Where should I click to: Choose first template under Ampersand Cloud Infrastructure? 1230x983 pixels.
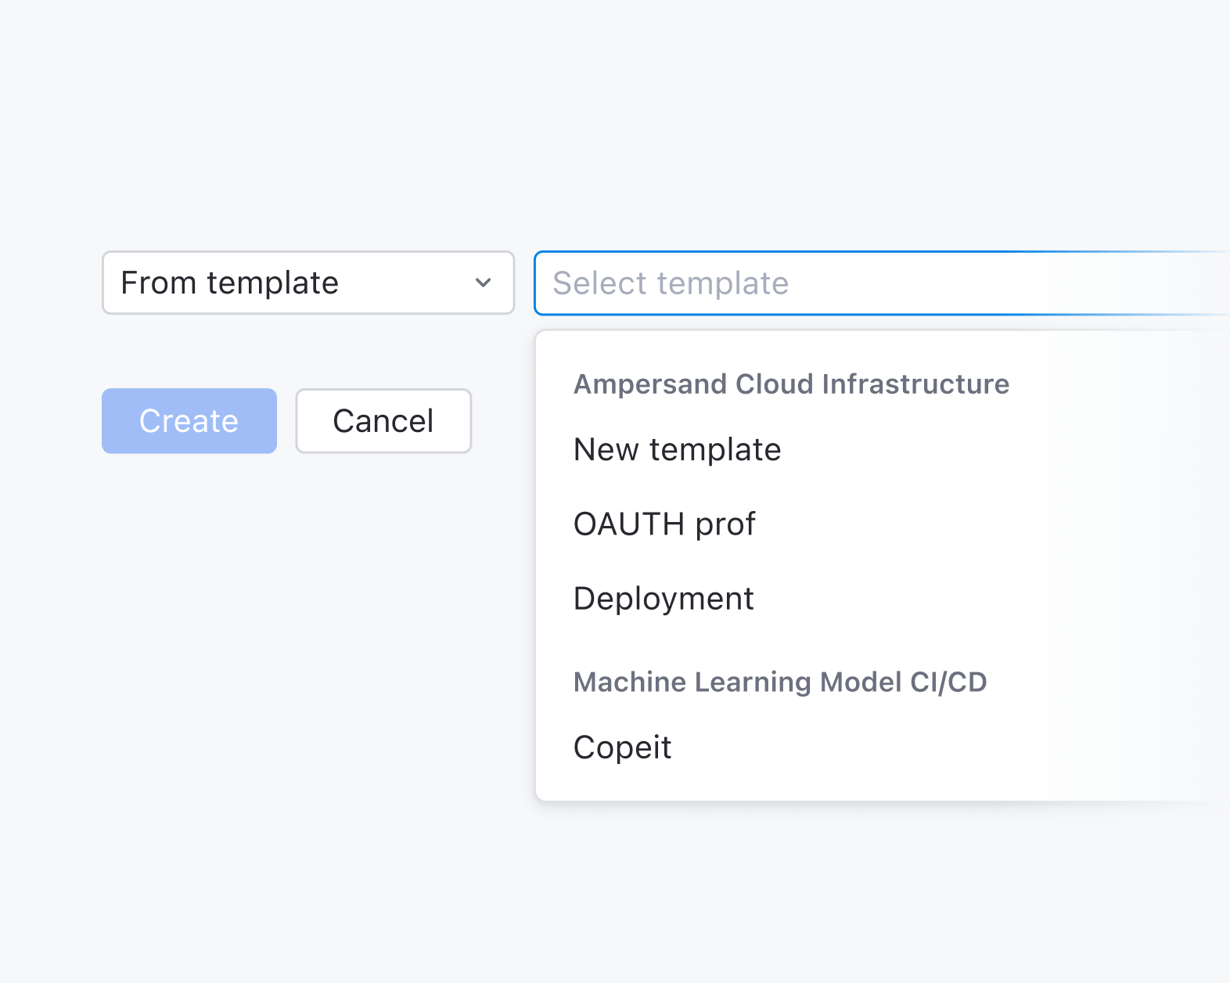click(x=677, y=450)
